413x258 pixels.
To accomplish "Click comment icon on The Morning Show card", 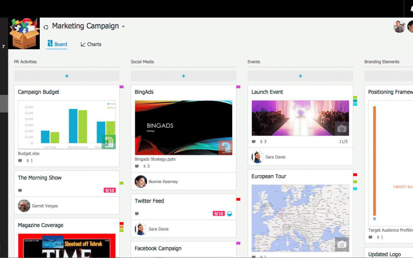I will click(x=20, y=190).
